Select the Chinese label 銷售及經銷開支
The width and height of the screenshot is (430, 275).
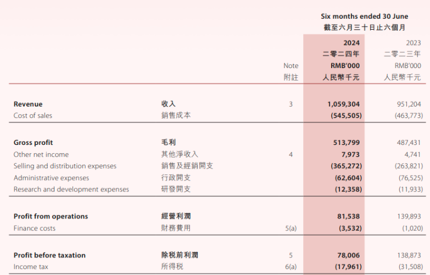click(x=187, y=166)
